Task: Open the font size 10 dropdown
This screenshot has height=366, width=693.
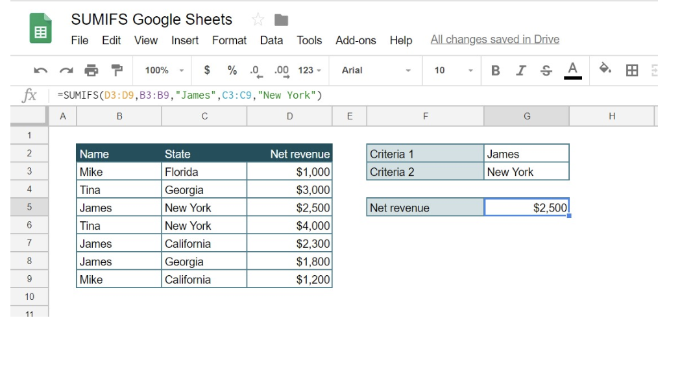Action: (x=453, y=70)
